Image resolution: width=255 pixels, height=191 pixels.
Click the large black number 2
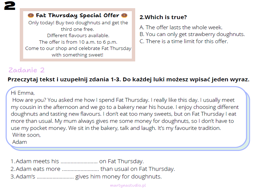[x=11, y=6]
